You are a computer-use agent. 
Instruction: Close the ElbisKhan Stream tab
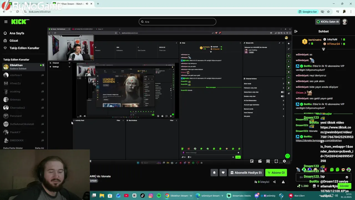point(91,4)
